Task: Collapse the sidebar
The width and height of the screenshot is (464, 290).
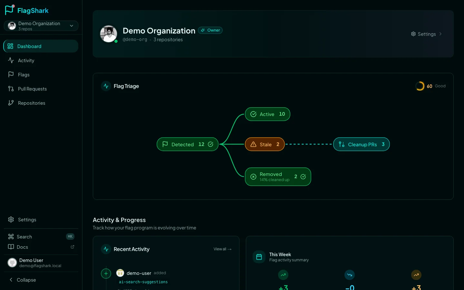Action: [23, 280]
